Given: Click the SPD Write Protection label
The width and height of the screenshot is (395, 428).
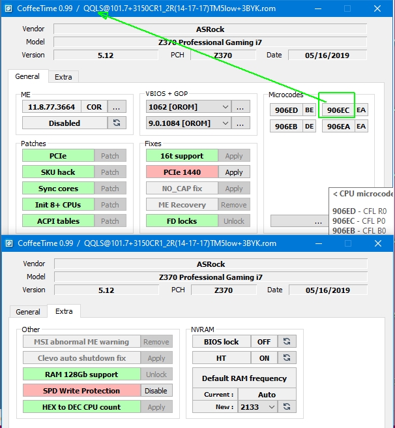Looking at the screenshot, I should coord(81,391).
